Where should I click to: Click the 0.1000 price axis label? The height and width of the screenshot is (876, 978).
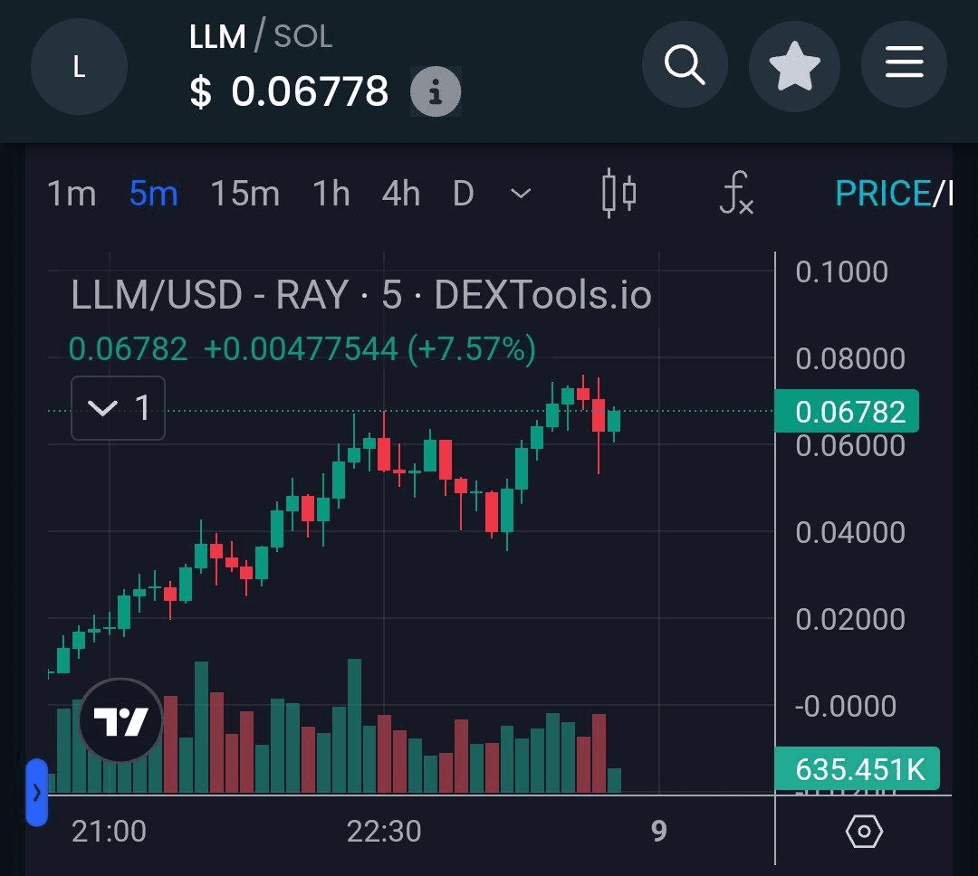(841, 271)
